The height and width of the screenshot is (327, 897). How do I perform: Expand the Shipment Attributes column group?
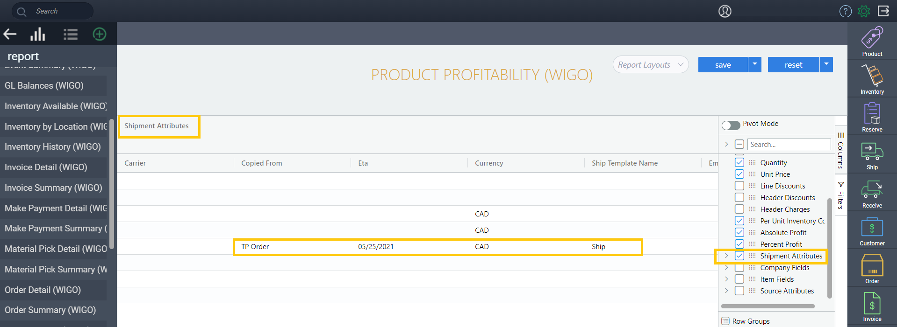[726, 256]
